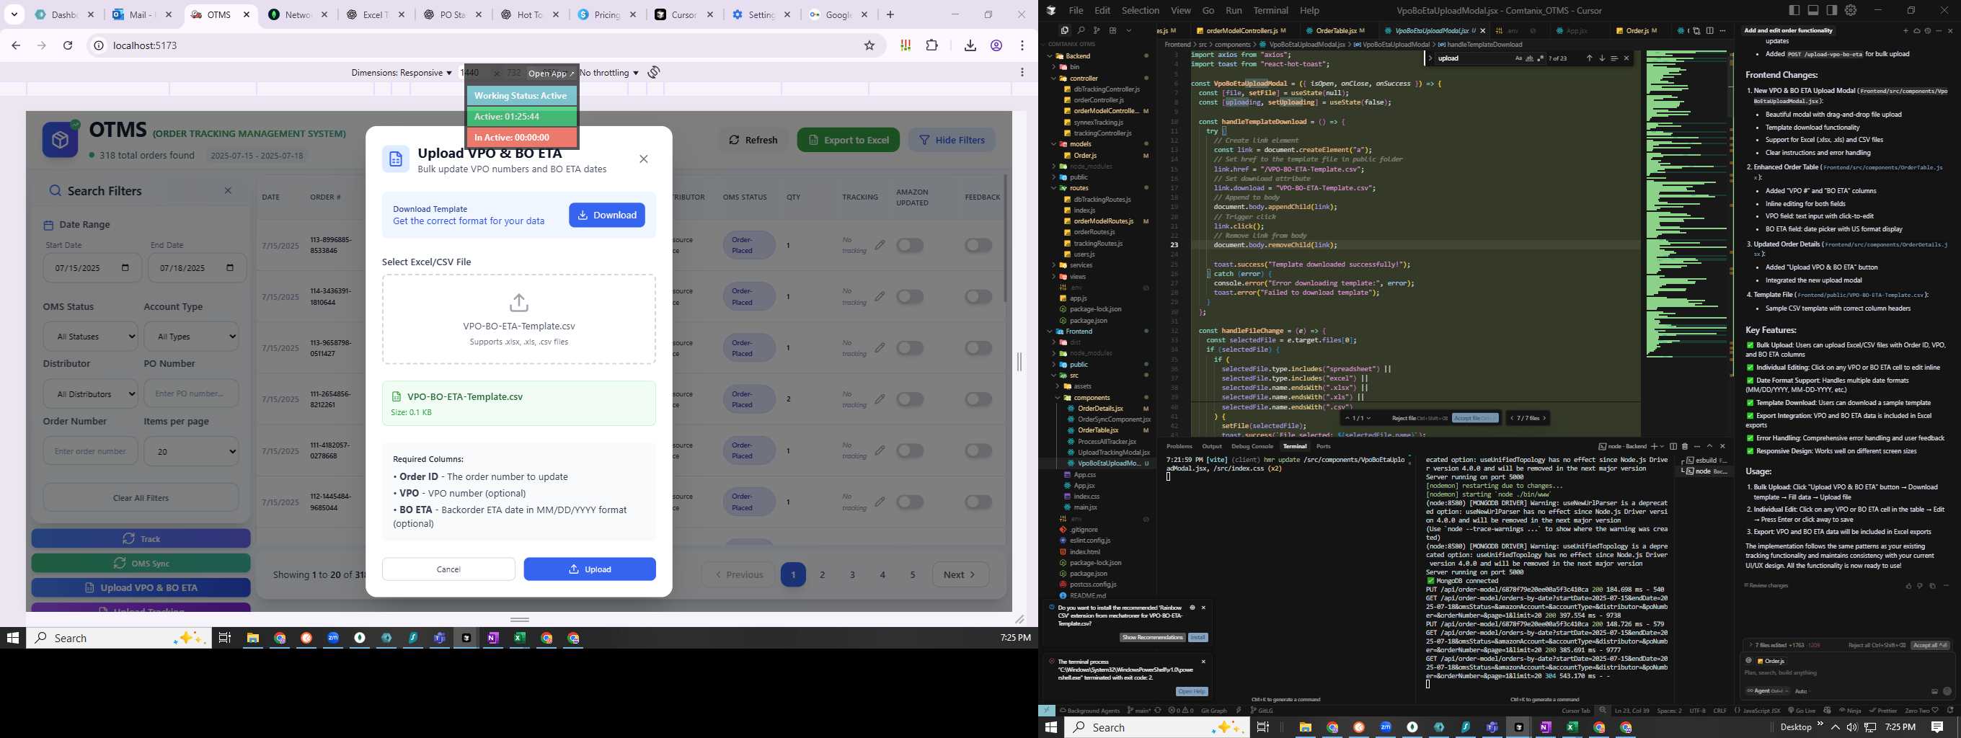Click Cancel in the upload modal

448,569
